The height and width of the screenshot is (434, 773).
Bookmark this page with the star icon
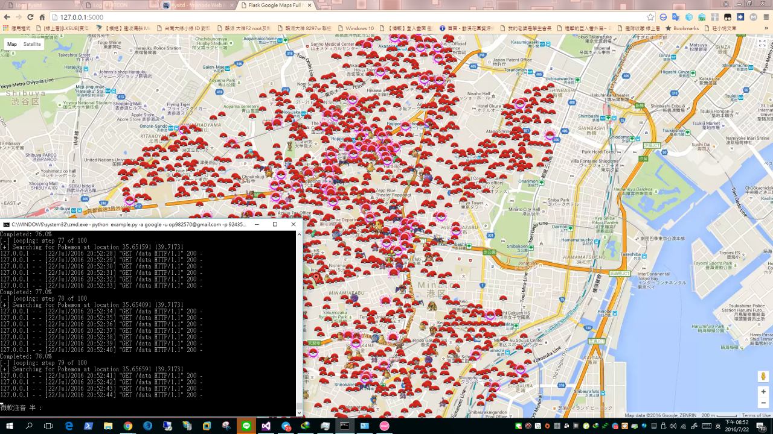pos(650,17)
